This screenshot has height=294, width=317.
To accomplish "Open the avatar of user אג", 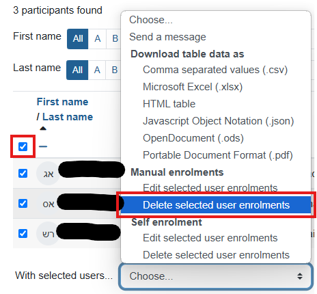I will tap(48, 174).
